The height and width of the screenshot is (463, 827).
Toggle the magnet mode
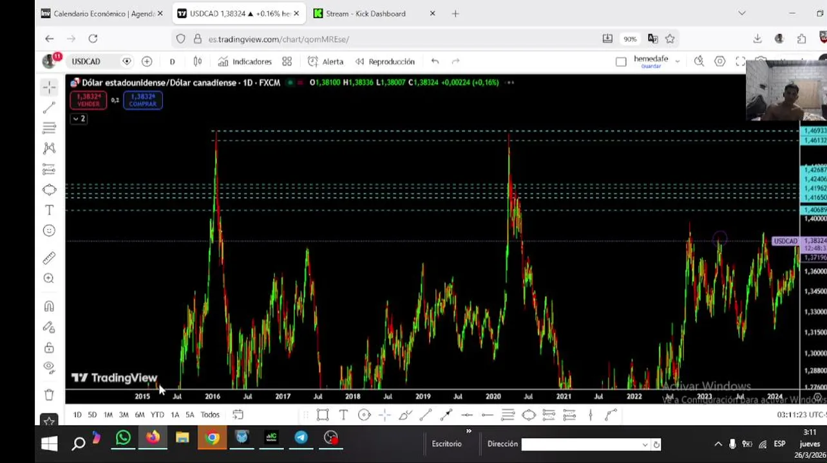(49, 306)
